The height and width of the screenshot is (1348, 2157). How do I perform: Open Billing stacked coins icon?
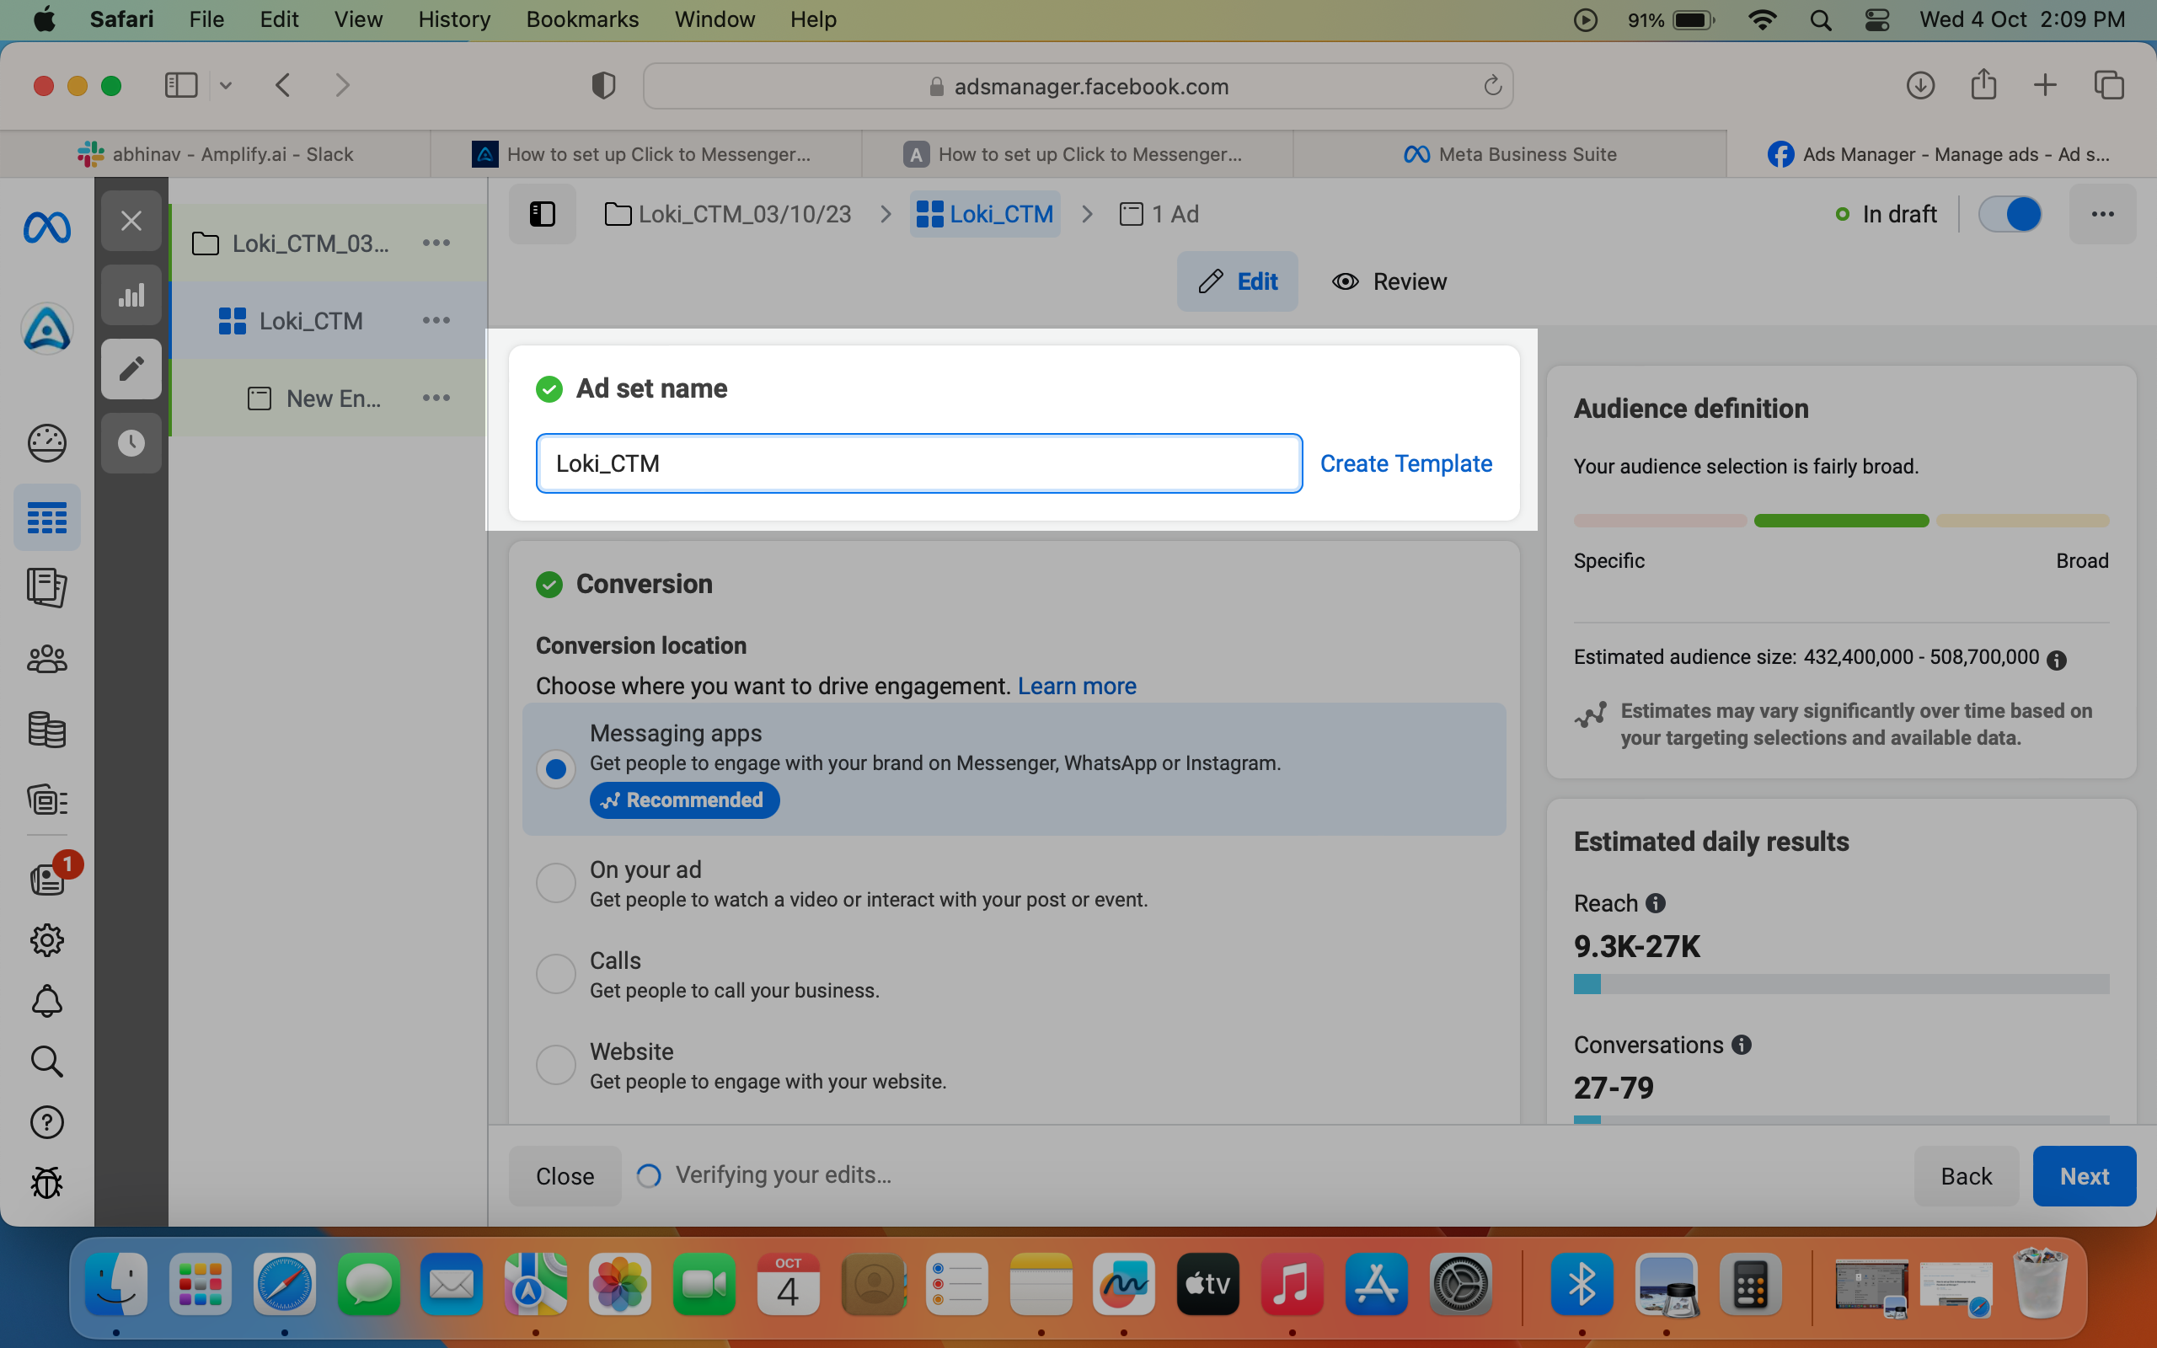46,730
